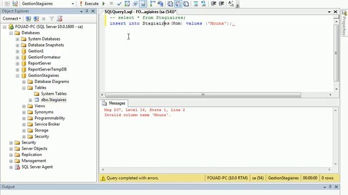This screenshot has height=195, width=348.
Task: Display the estimated execution plan
Action: point(127,4)
